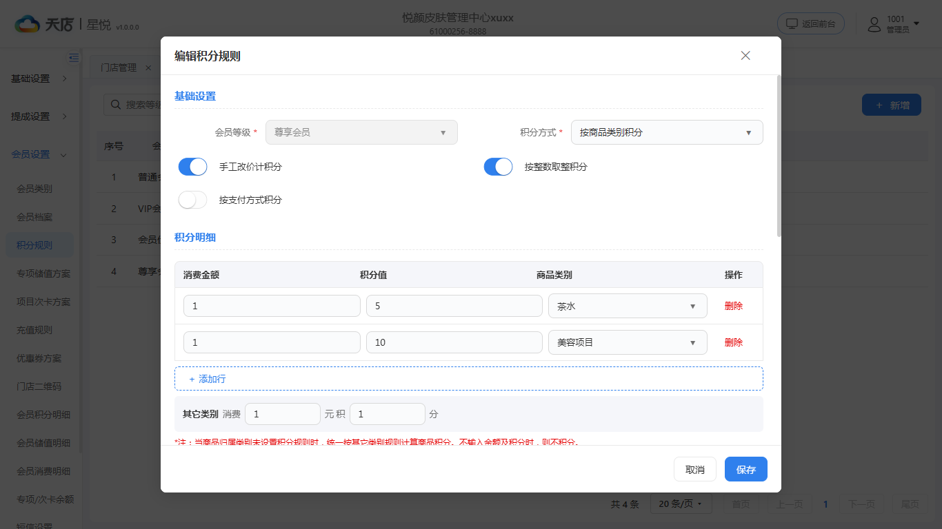Screen dimensions: 942x529
Task: Click the 返回前台 button
Action: (811, 23)
